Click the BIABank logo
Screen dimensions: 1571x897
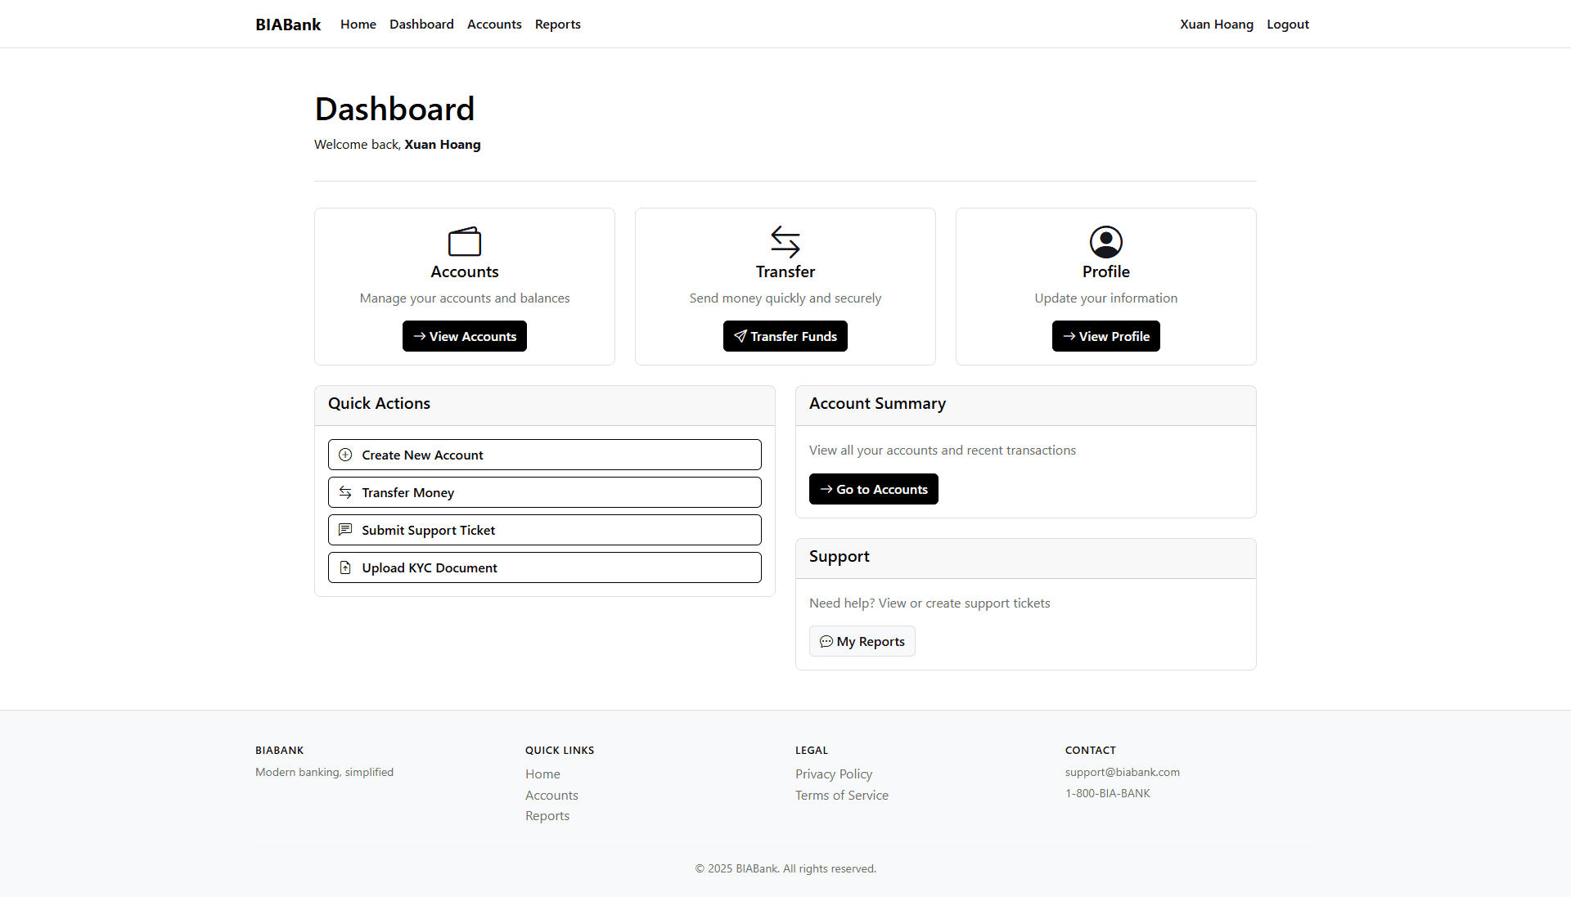click(x=287, y=24)
